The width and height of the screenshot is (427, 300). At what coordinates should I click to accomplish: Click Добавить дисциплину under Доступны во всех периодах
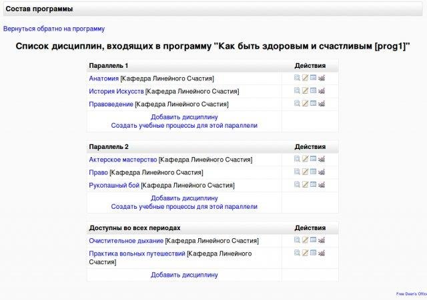tap(184, 275)
